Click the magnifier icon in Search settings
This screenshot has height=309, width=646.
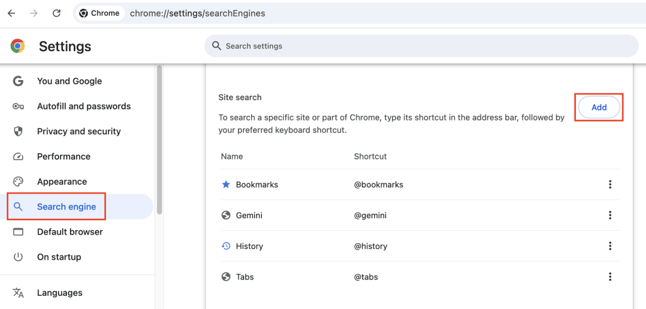pyautogui.click(x=217, y=46)
